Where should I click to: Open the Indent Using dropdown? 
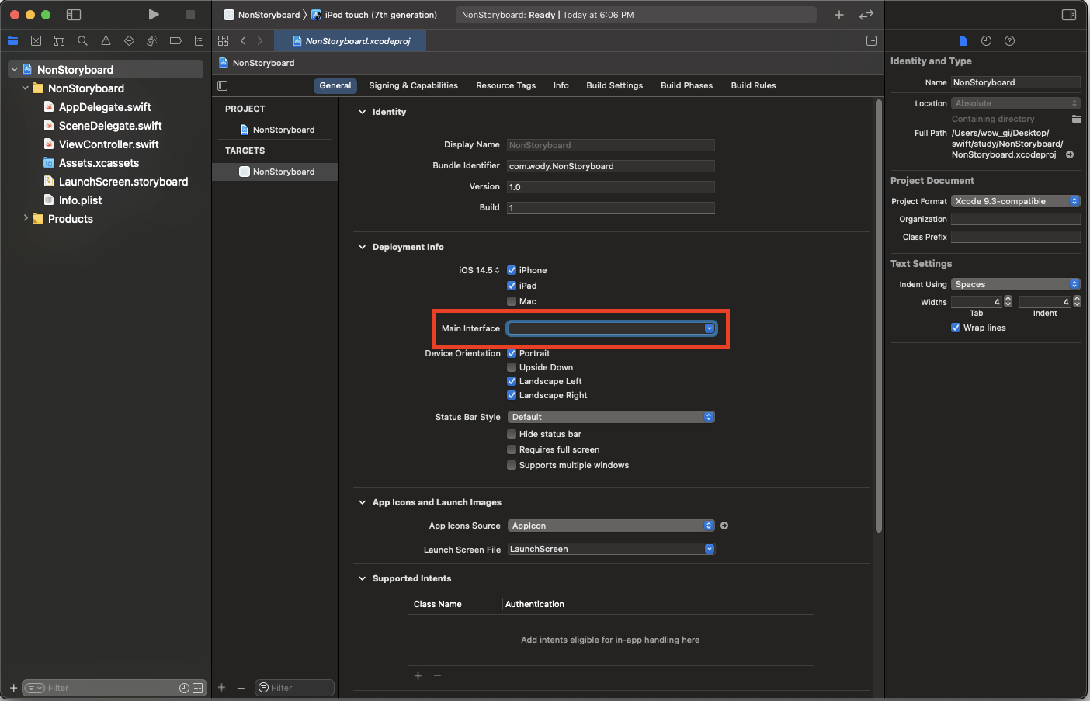[x=1015, y=284]
